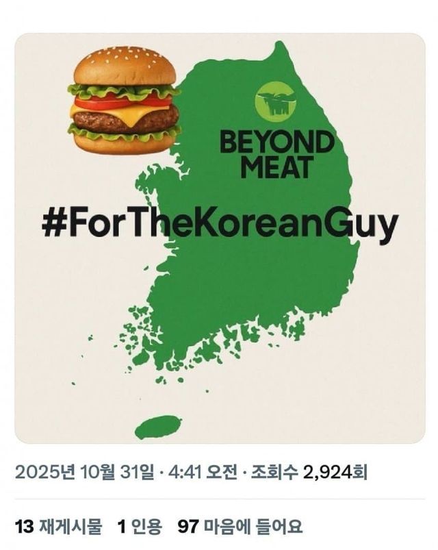Screen dimensions: 438x550
Task: Open the attached Beyond Meat Korea image
Action: (220, 238)
